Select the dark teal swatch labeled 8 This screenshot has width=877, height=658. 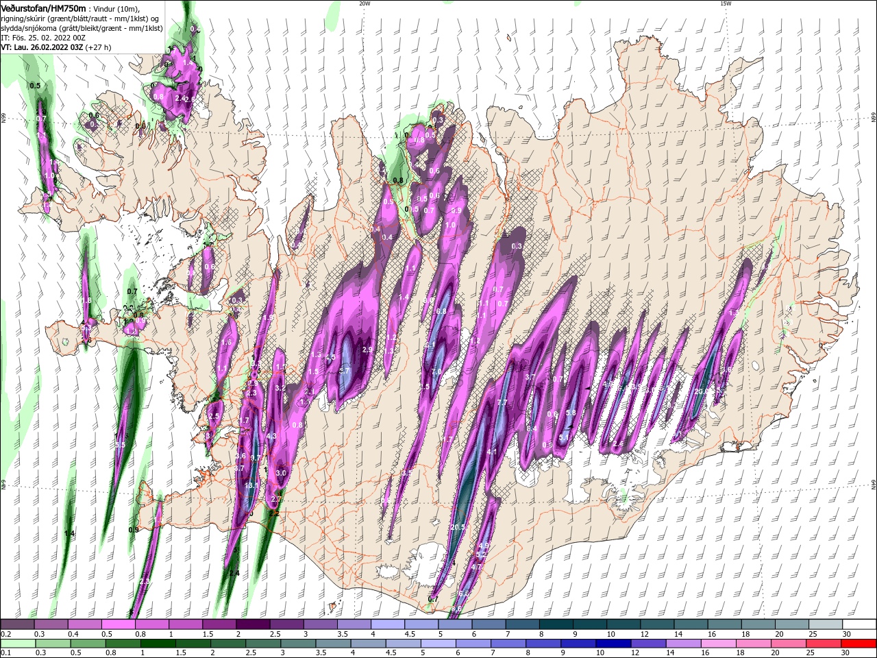[556, 625]
